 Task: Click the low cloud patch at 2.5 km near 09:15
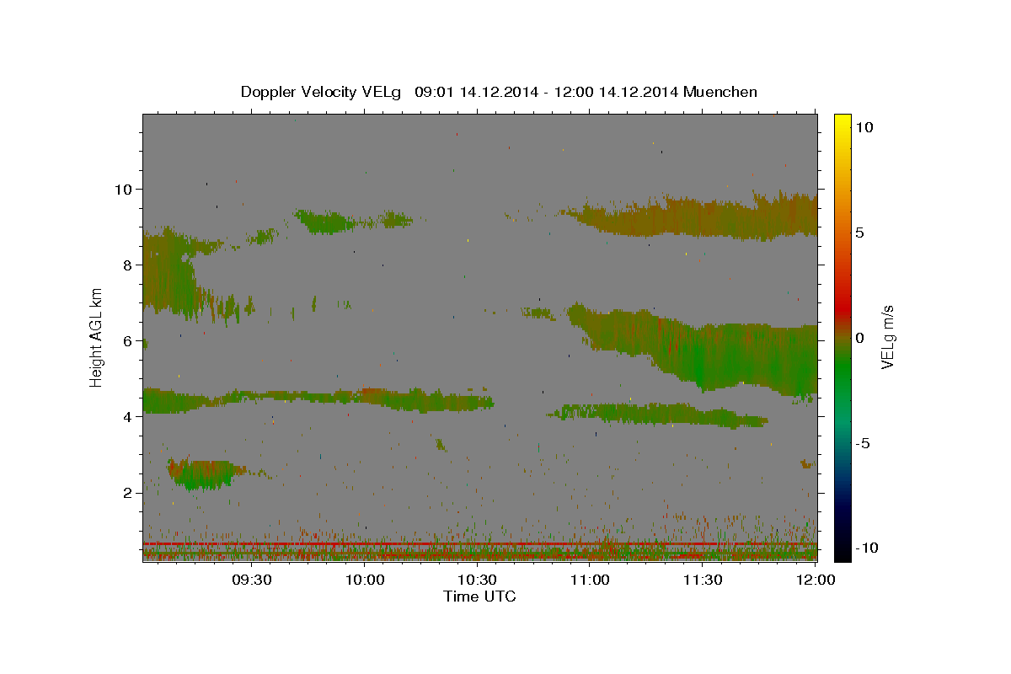(201, 473)
